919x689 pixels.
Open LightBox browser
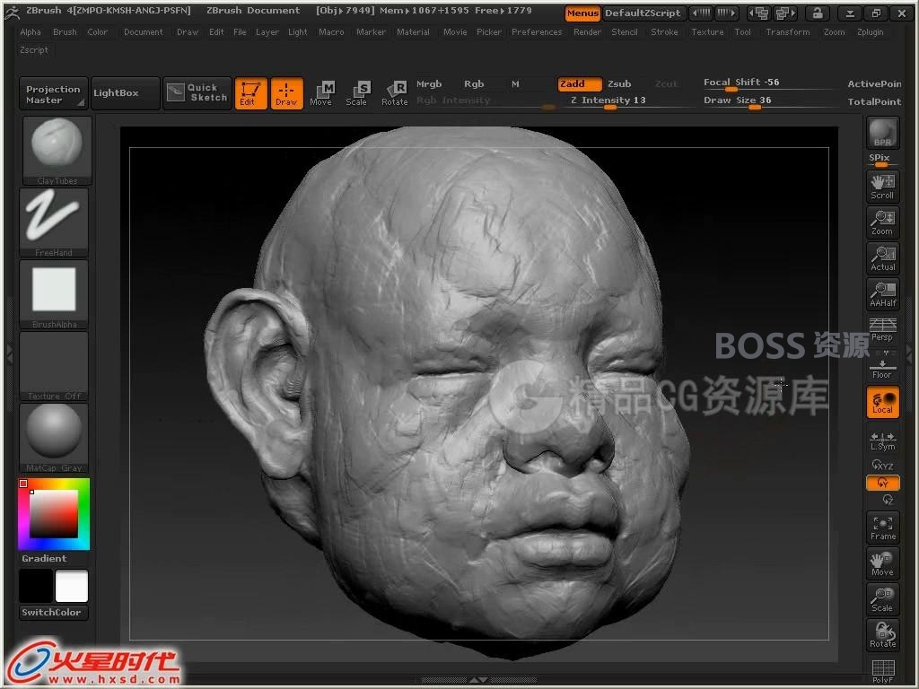point(125,93)
